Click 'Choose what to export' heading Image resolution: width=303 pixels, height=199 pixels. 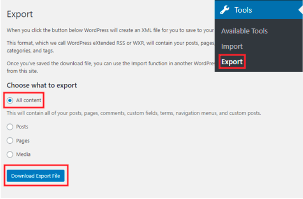point(42,85)
